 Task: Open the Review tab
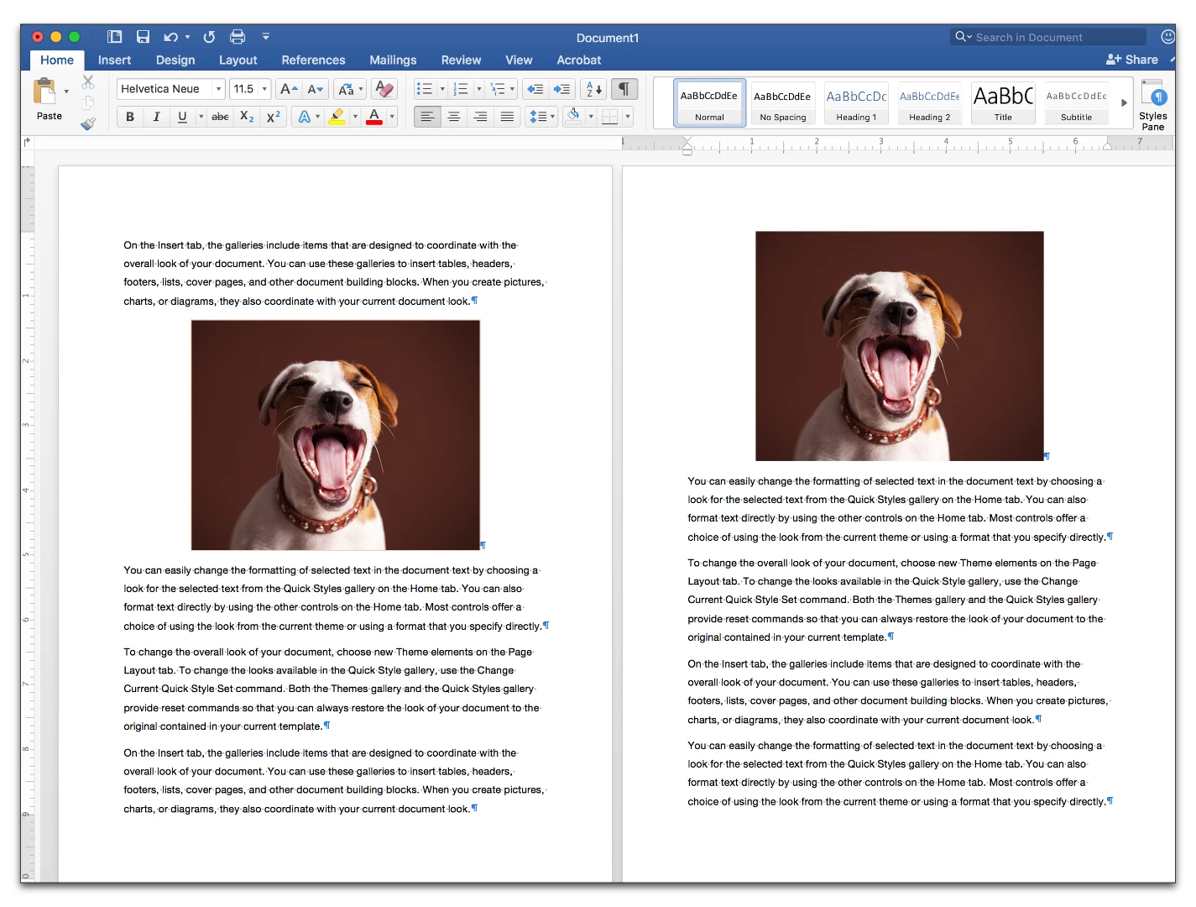click(461, 60)
